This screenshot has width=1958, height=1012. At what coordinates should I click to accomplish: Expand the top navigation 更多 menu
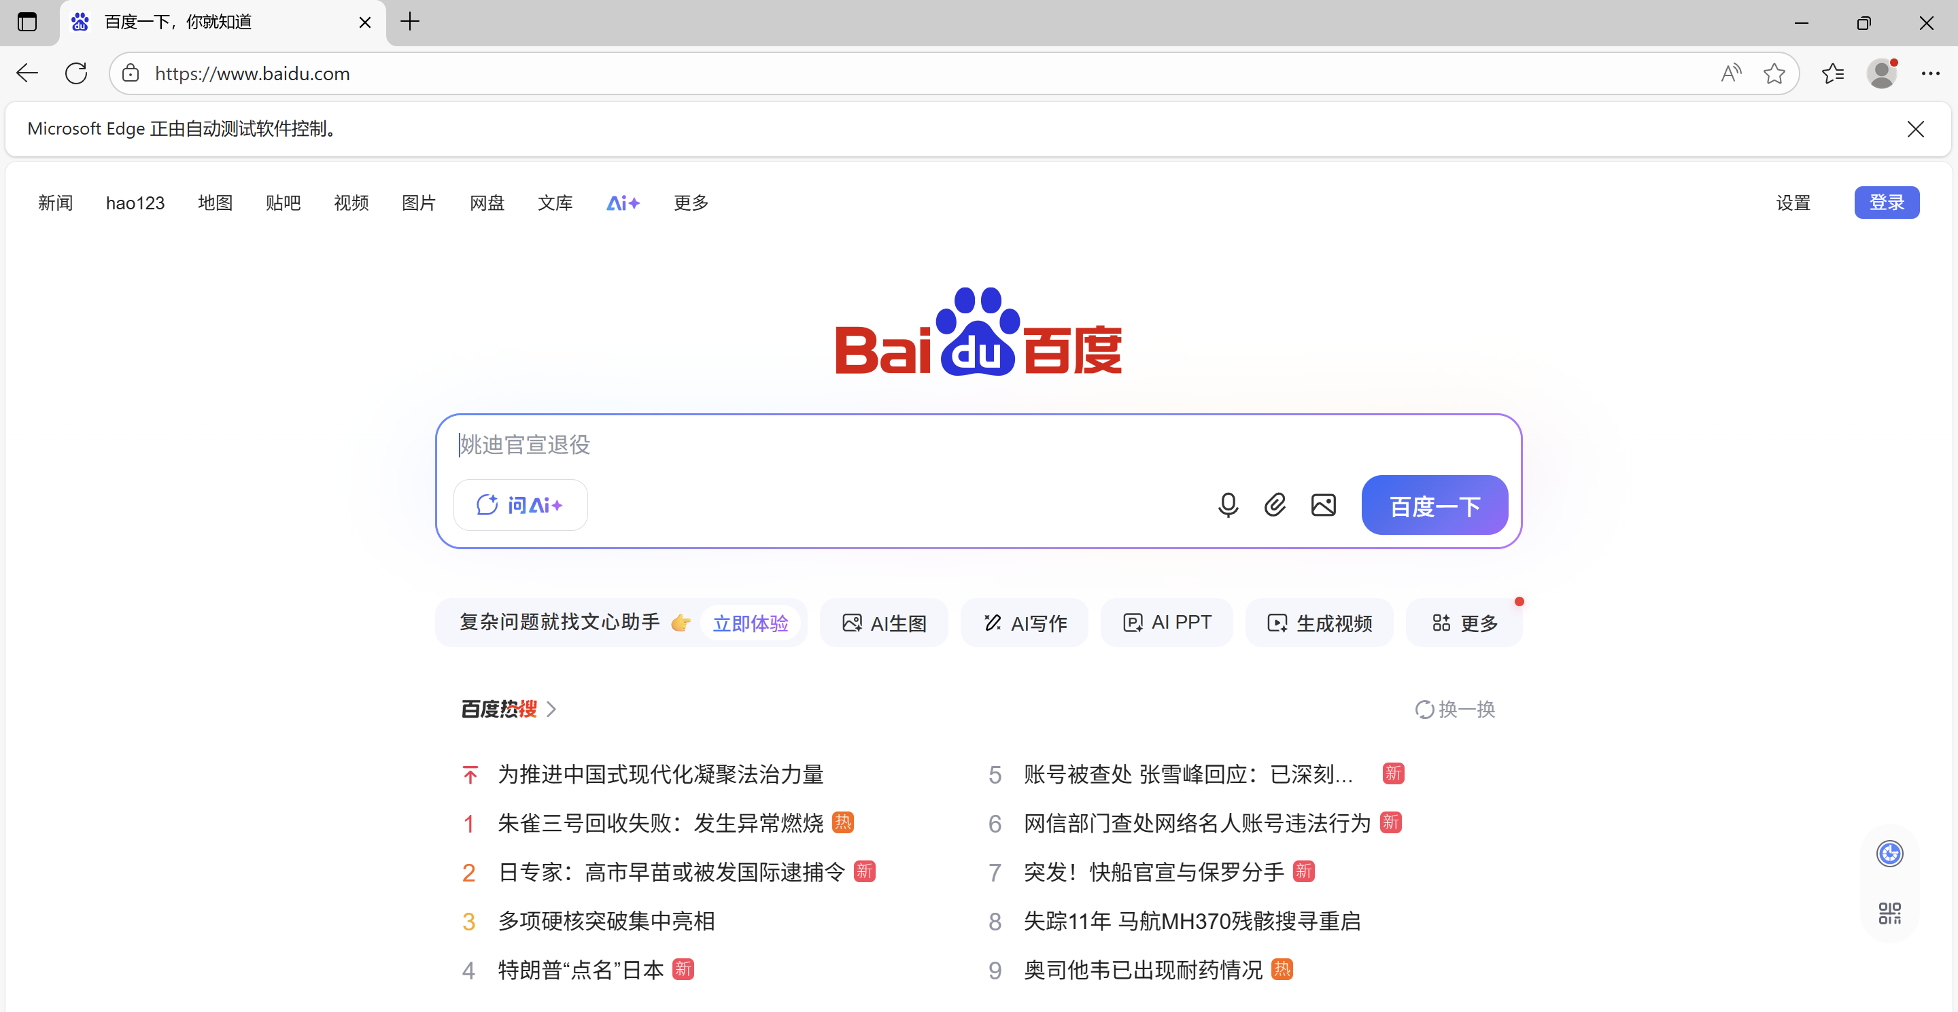point(691,203)
